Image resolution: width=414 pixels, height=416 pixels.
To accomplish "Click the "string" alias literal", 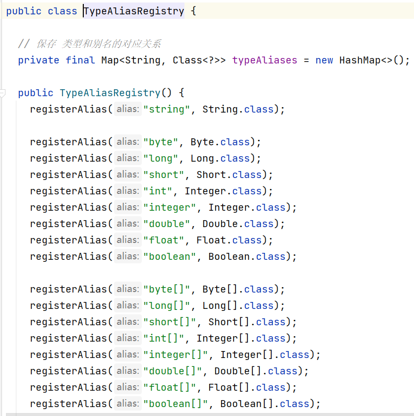I will (167, 109).
